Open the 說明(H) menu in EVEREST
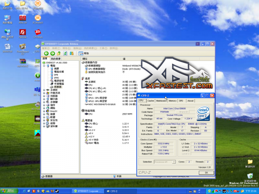Viewport: 259px width, 194px height. tap(114, 48)
